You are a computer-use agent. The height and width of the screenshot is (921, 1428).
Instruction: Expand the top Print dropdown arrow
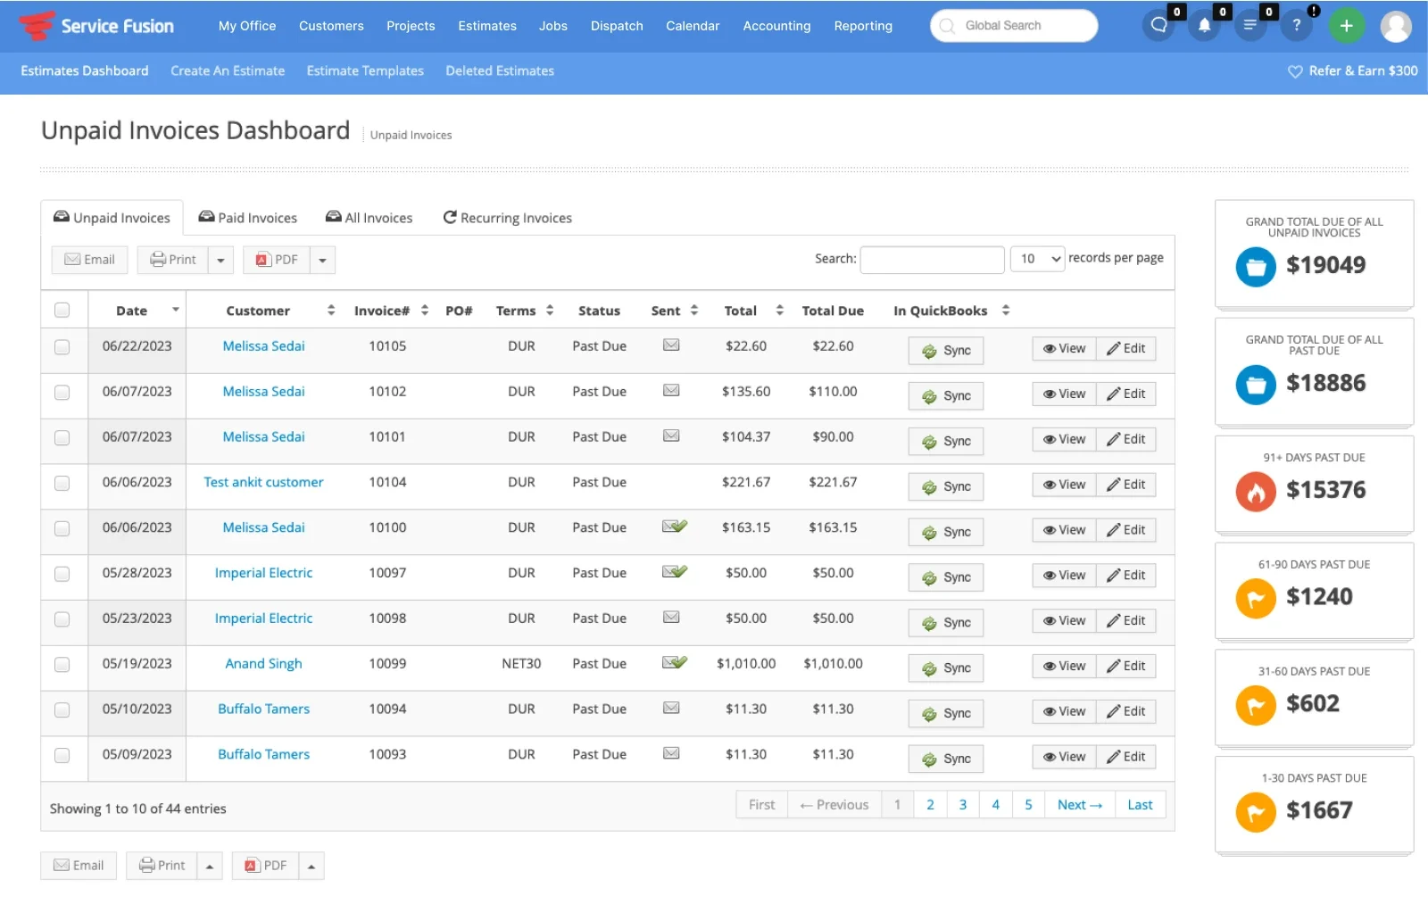tap(220, 261)
